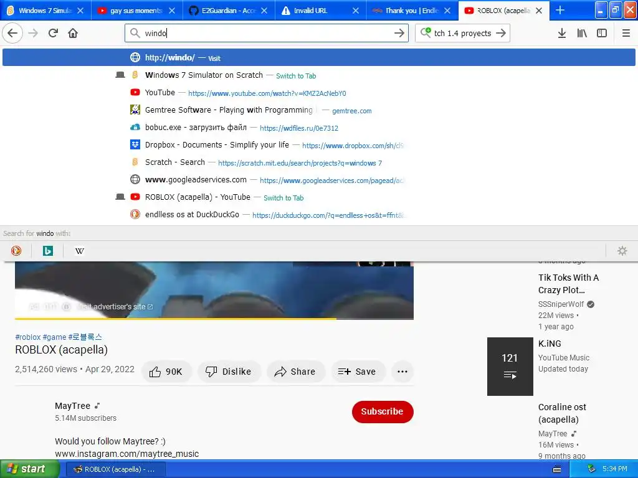Go back with the back arrow button
This screenshot has height=478, width=638.
[x=12, y=33]
